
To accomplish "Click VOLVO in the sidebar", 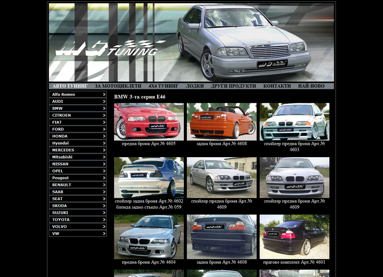I will coord(78,226).
